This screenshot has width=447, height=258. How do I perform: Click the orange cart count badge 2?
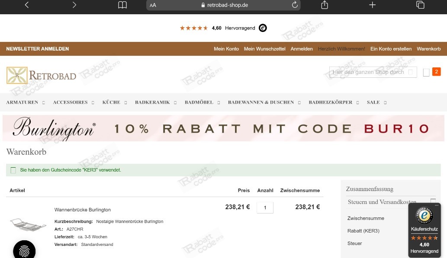pyautogui.click(x=437, y=72)
